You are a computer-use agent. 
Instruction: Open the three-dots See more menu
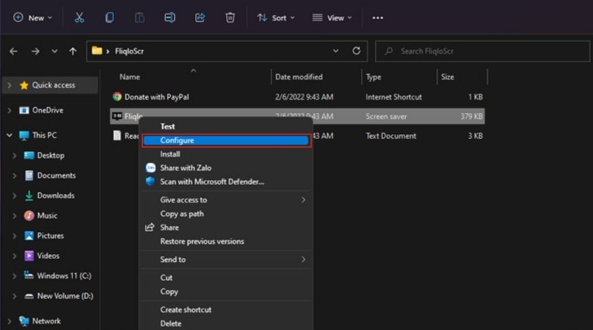click(377, 18)
